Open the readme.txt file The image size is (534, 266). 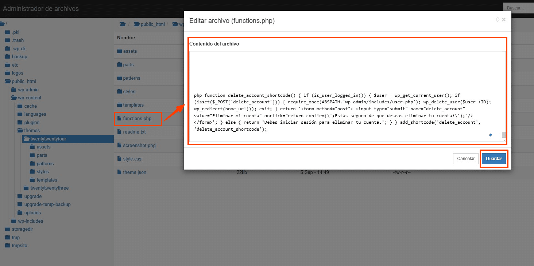(x=134, y=132)
